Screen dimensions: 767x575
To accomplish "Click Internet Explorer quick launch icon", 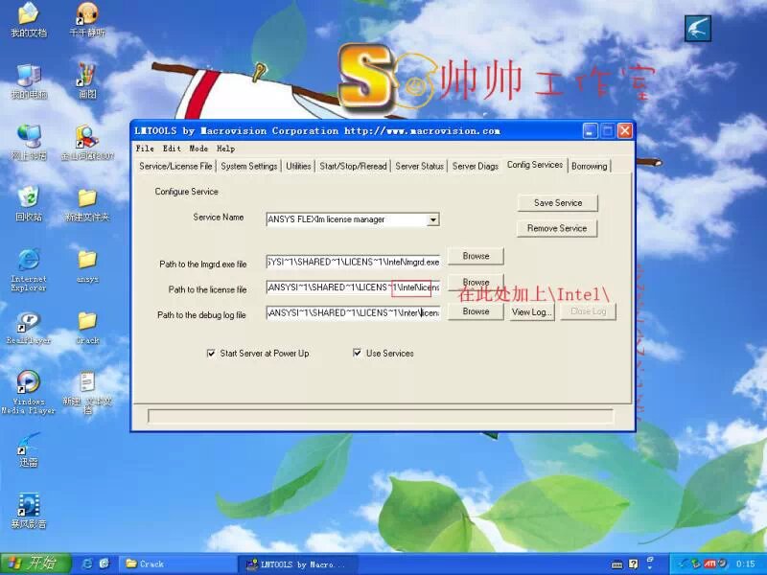I will pyautogui.click(x=87, y=563).
